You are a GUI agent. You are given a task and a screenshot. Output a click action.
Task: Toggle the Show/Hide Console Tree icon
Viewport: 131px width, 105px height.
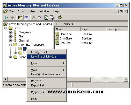point(26,18)
